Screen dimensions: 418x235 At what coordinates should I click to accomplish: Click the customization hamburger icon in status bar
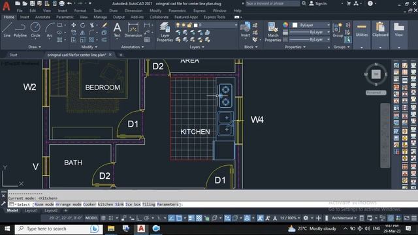pos(414,218)
